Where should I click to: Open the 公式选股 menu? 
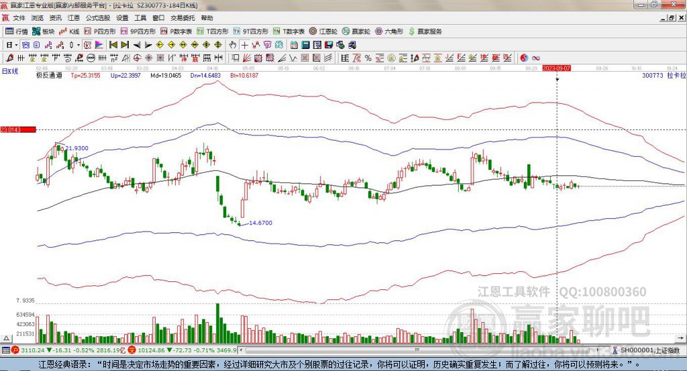(98, 18)
